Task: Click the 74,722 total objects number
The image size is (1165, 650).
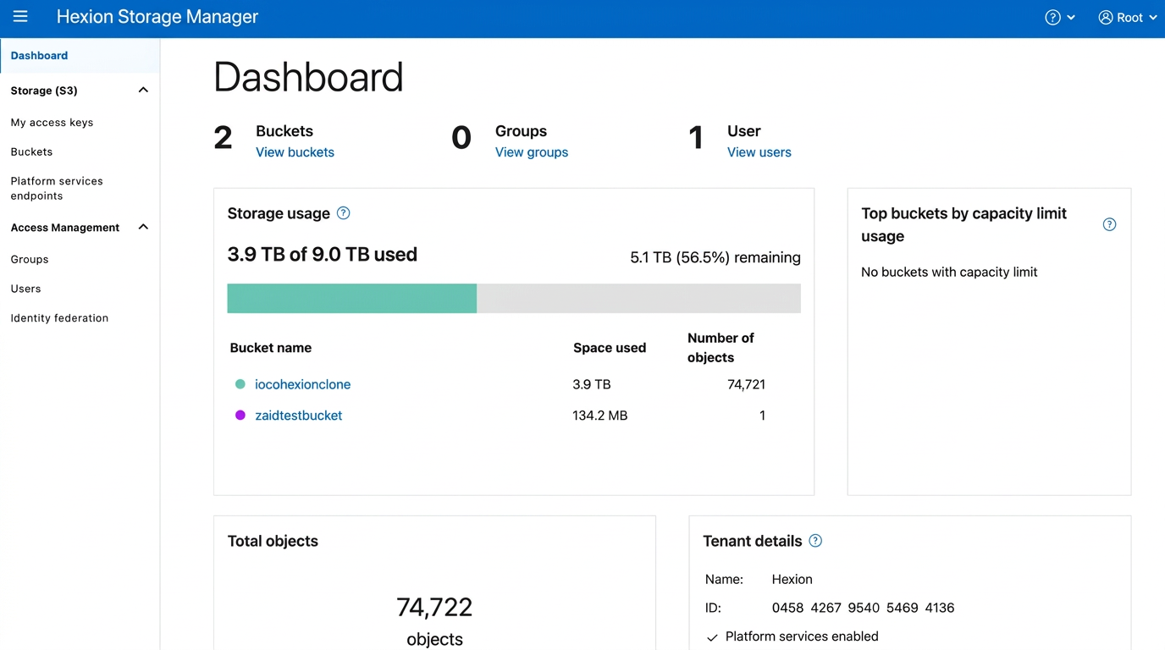Action: click(434, 607)
